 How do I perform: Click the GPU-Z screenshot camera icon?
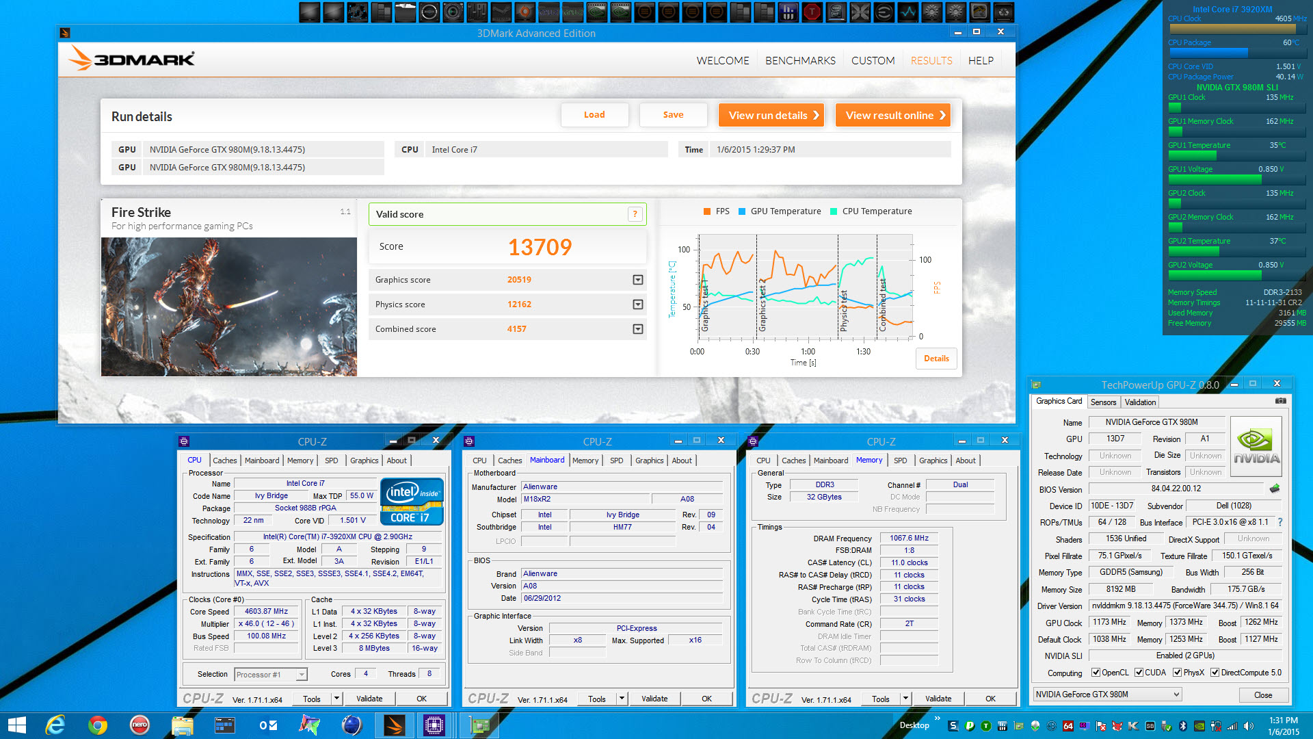click(x=1280, y=401)
